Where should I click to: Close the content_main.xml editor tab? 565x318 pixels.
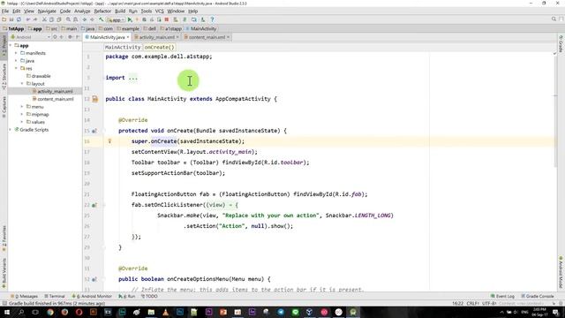[x=228, y=37]
